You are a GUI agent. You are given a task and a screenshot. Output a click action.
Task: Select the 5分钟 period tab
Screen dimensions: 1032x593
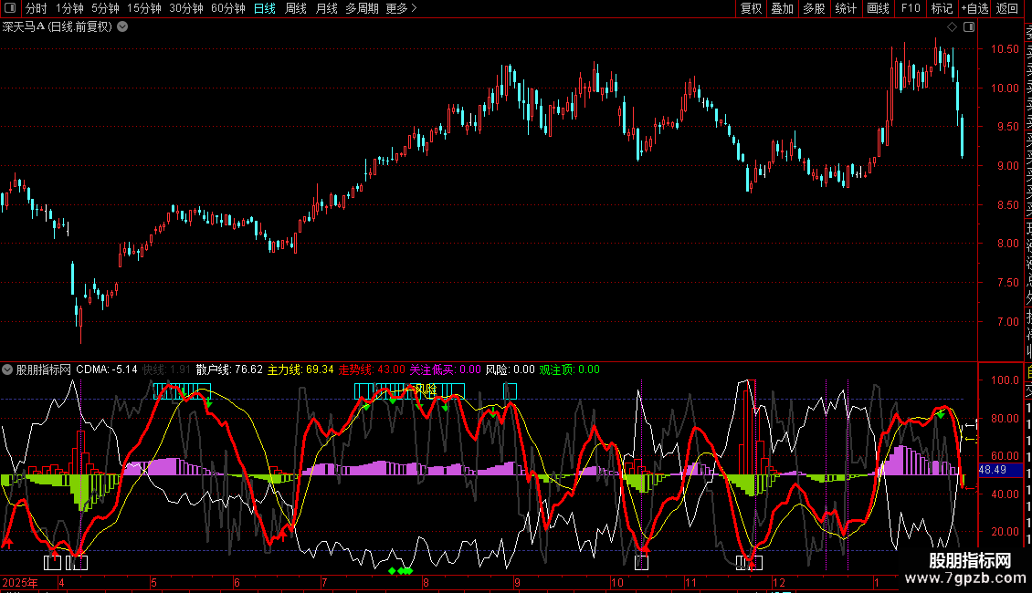click(x=105, y=8)
